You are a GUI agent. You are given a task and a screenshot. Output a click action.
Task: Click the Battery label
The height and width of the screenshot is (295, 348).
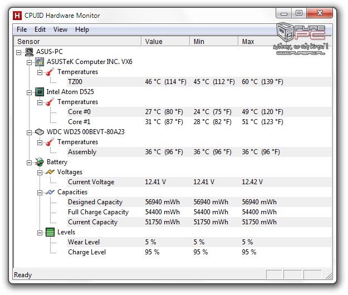57,162
